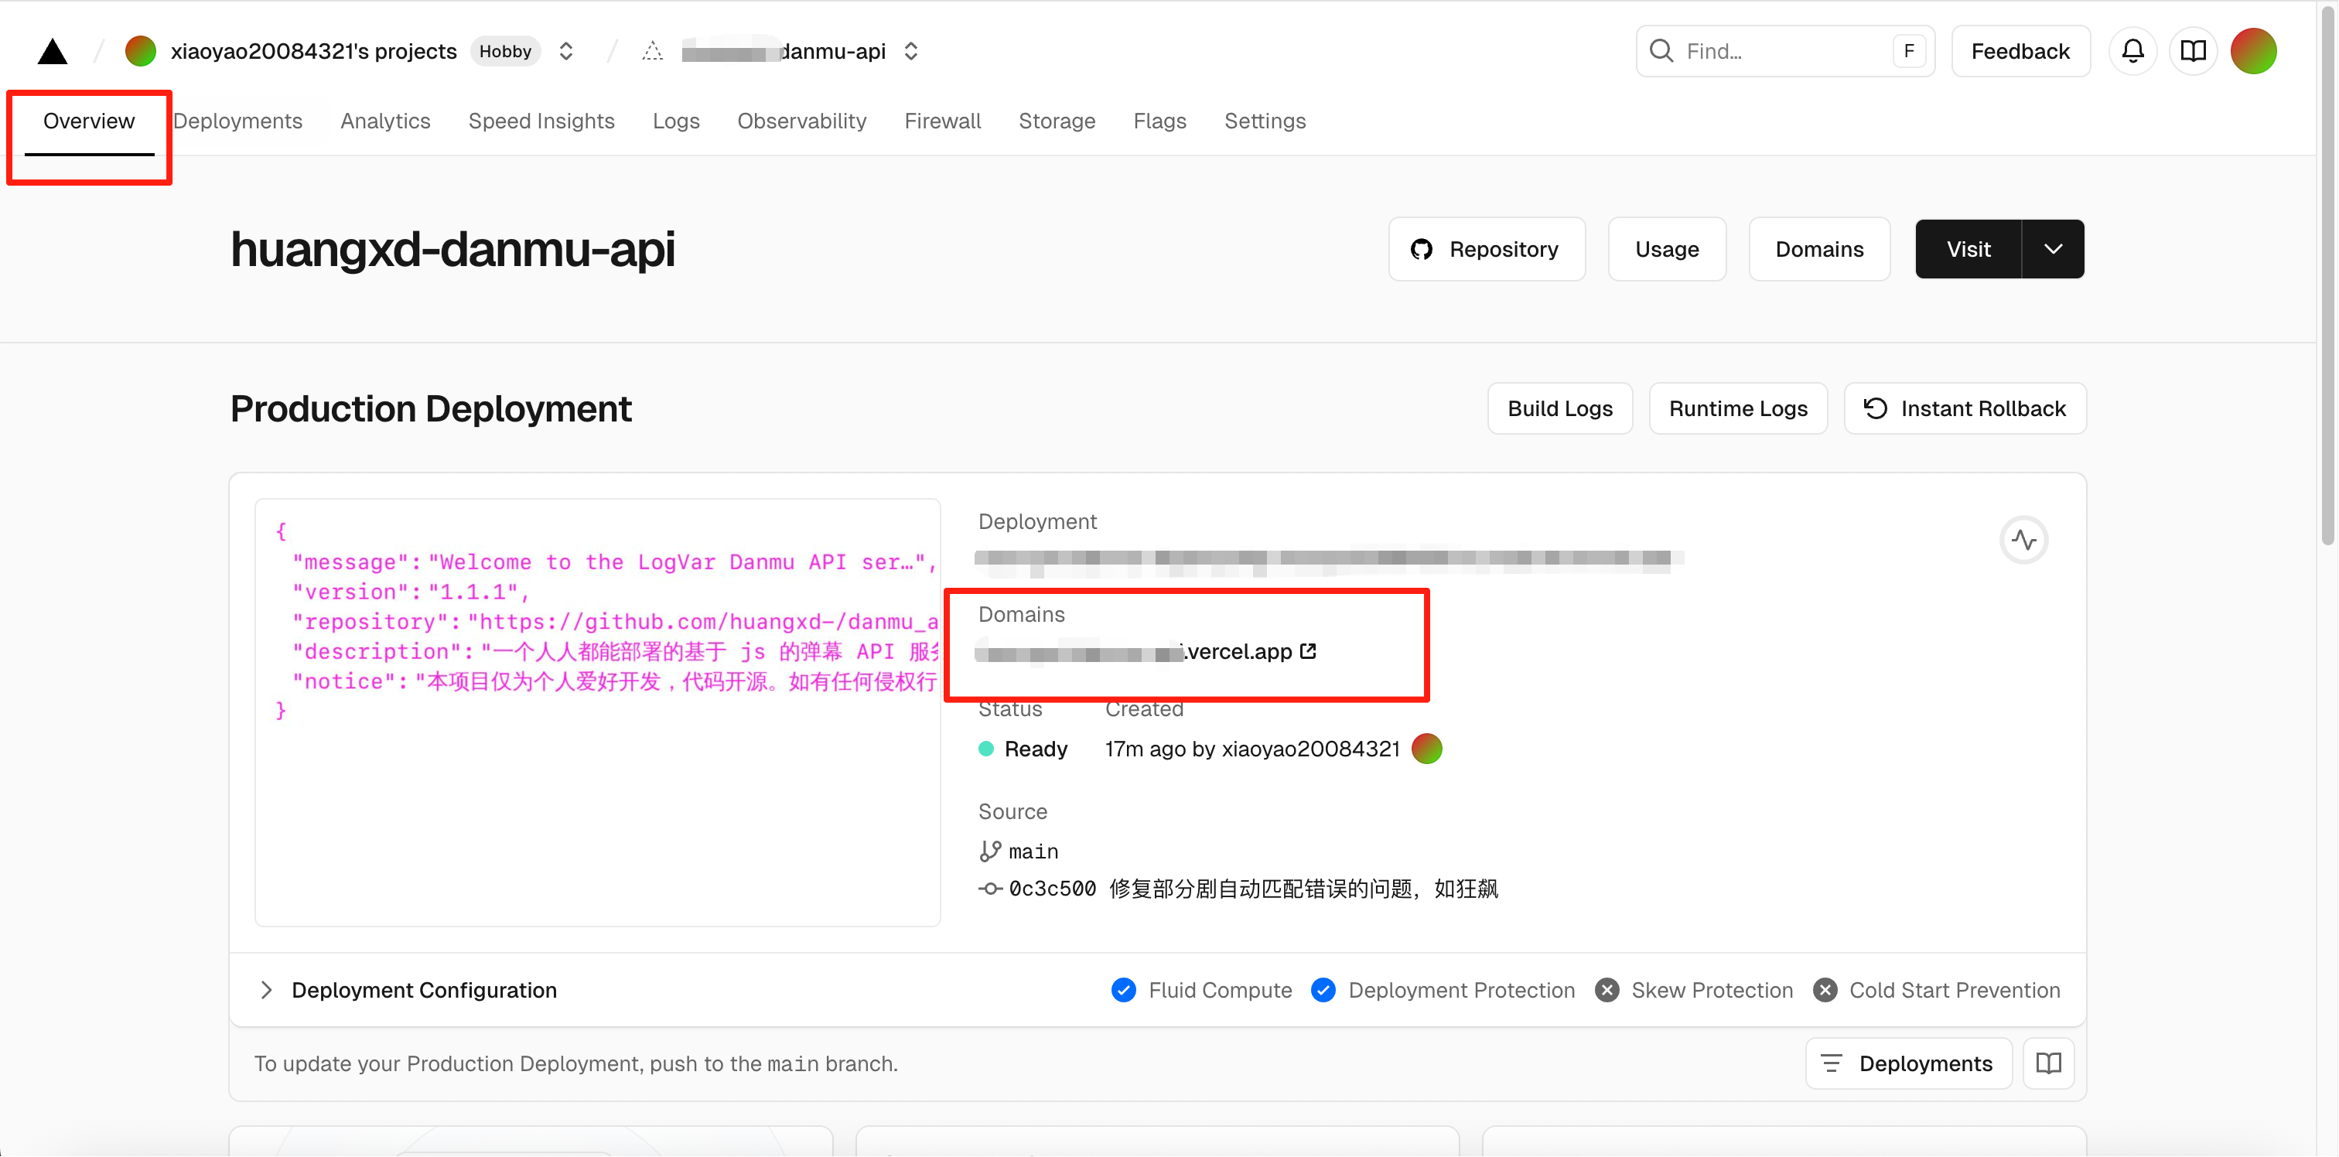2339x1157 pixels.
Task: Open the documentation book icon in header
Action: pyautogui.click(x=2194, y=51)
